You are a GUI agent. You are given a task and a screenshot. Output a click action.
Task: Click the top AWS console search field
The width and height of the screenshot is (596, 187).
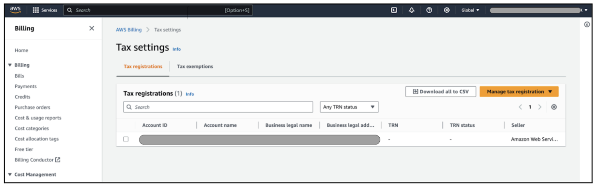[x=158, y=10]
